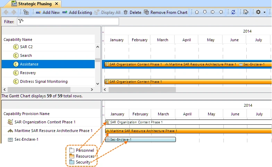272x167 pixels.
Task: Click Add New button
Action: [48, 12]
